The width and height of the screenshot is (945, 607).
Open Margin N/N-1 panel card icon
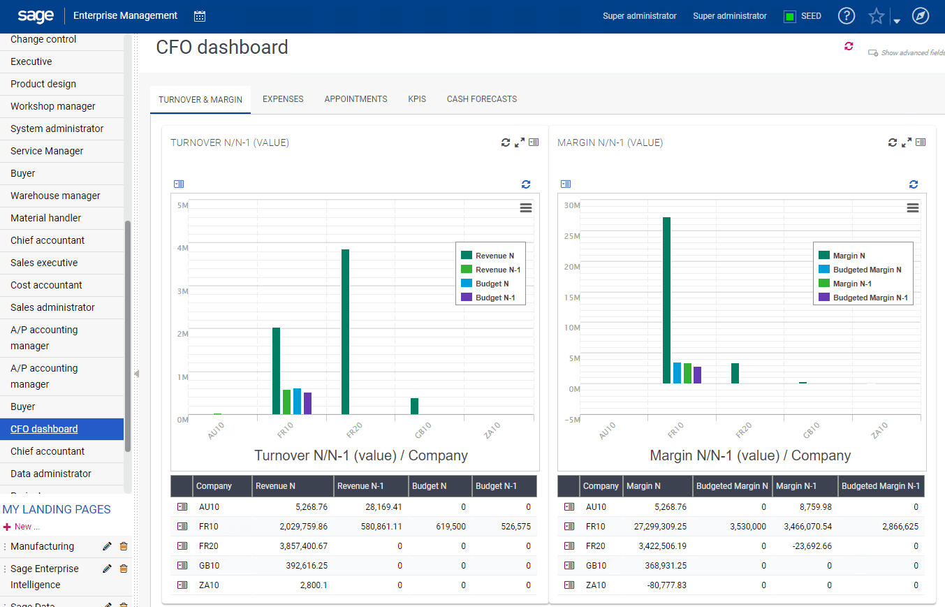pyautogui.click(x=921, y=142)
